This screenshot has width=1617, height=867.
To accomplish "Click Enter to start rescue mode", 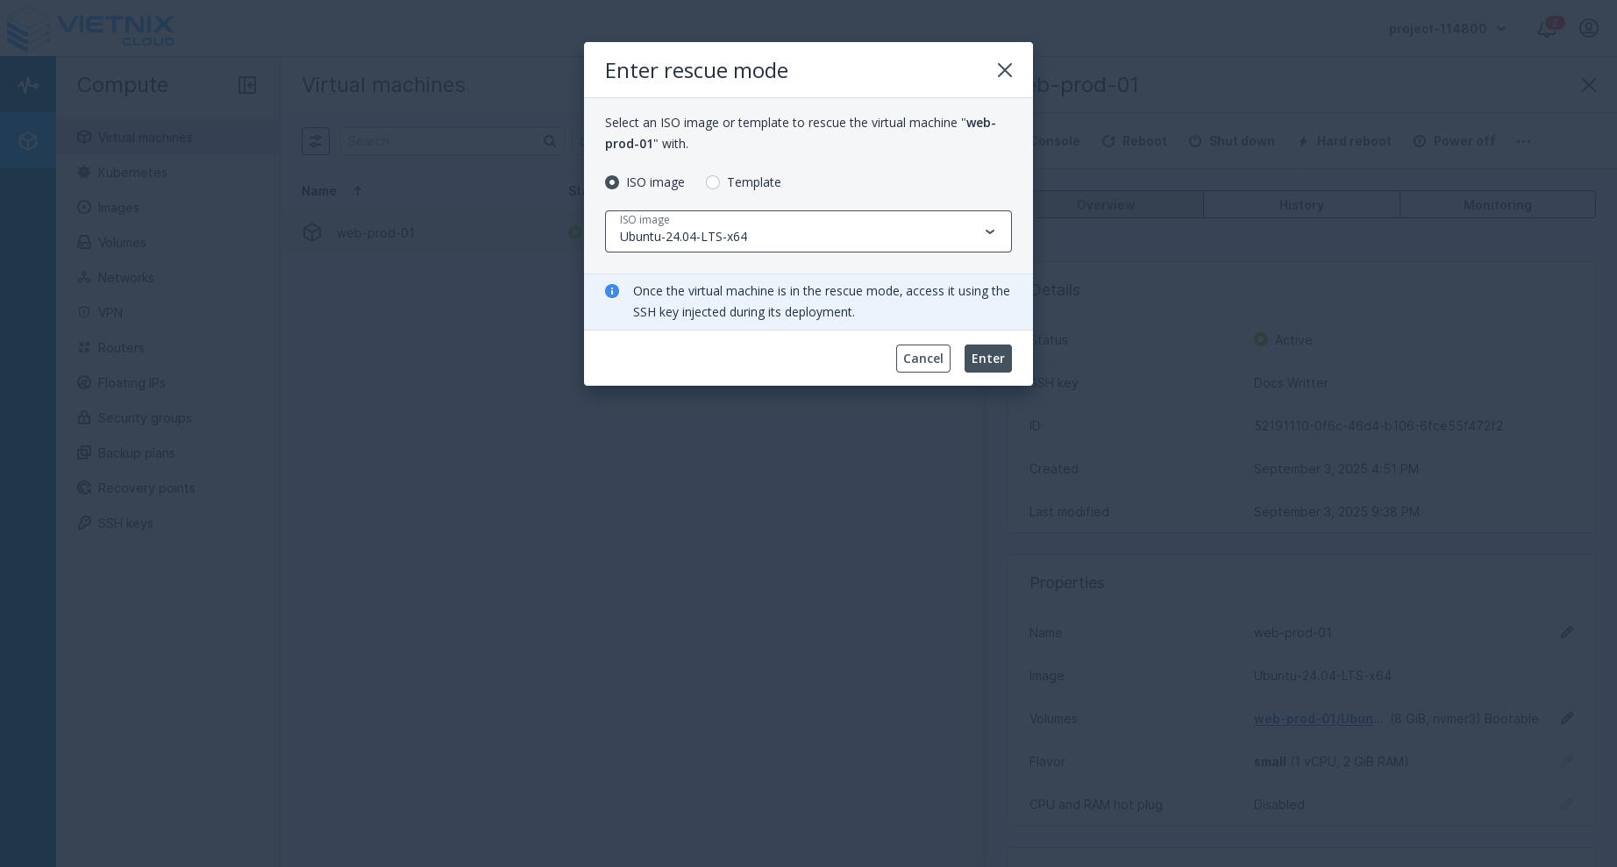I will coord(988,359).
